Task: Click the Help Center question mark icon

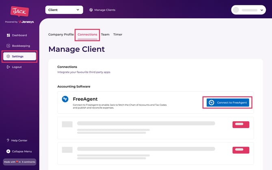Action: tap(8, 140)
